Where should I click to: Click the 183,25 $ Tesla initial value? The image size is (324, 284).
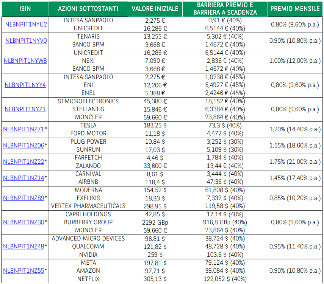[x=155, y=126]
